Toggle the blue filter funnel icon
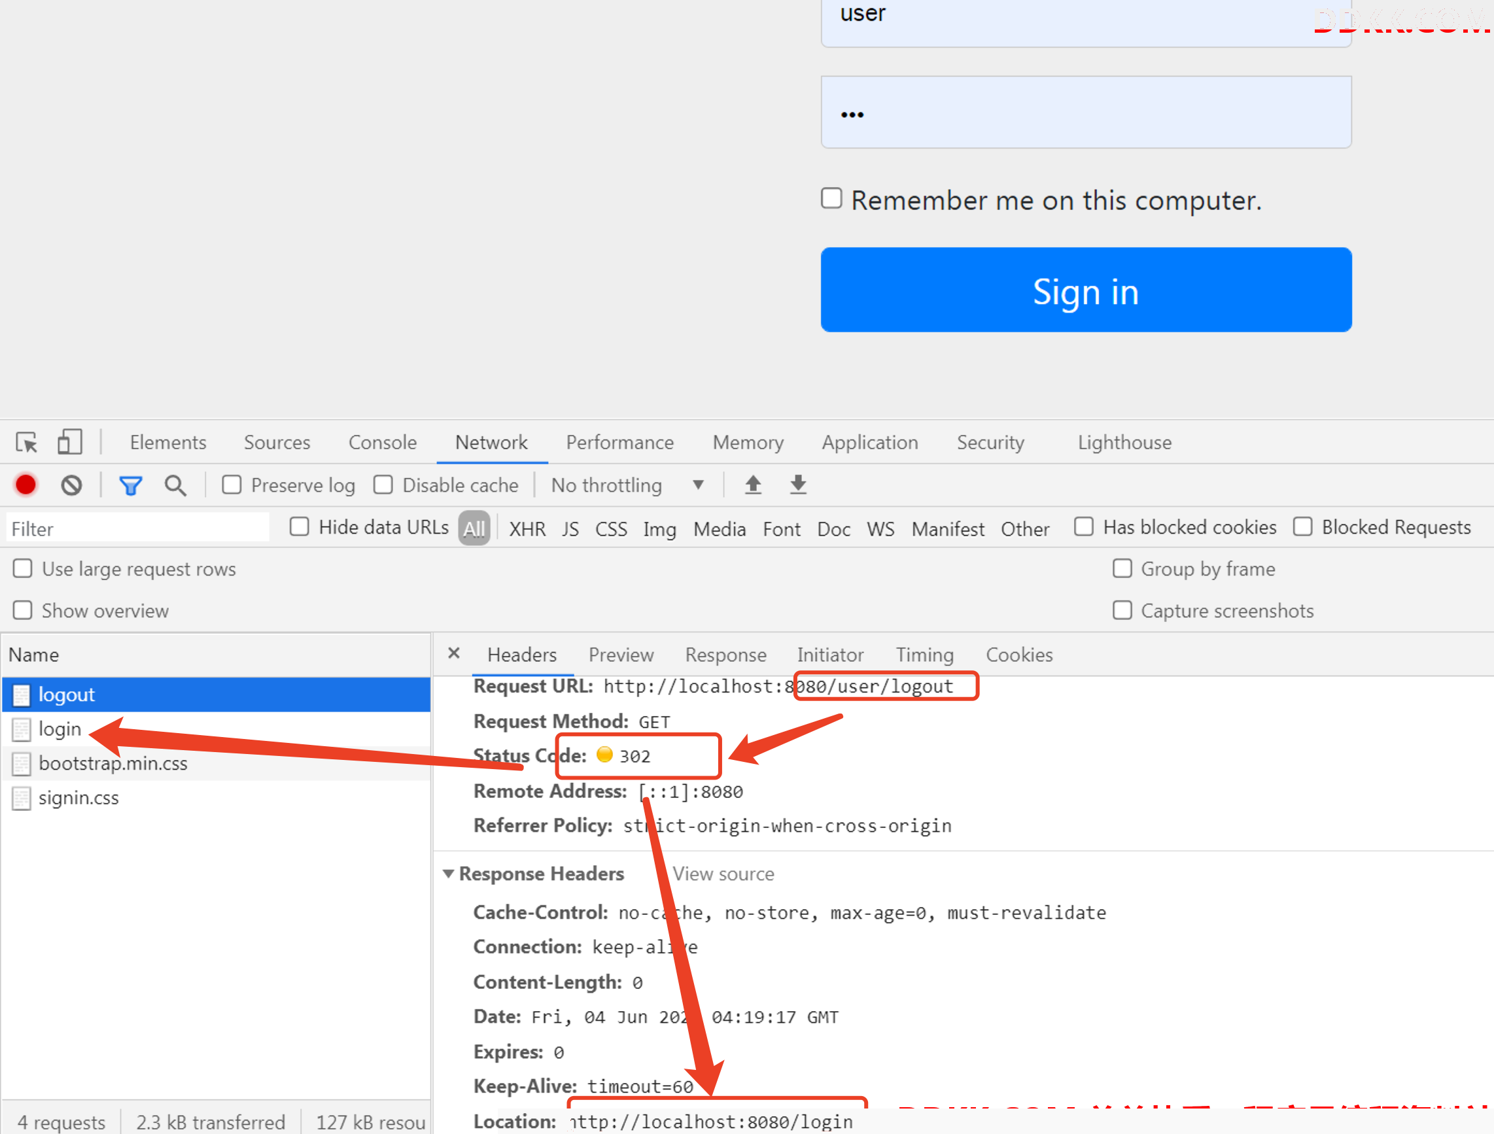 point(130,485)
